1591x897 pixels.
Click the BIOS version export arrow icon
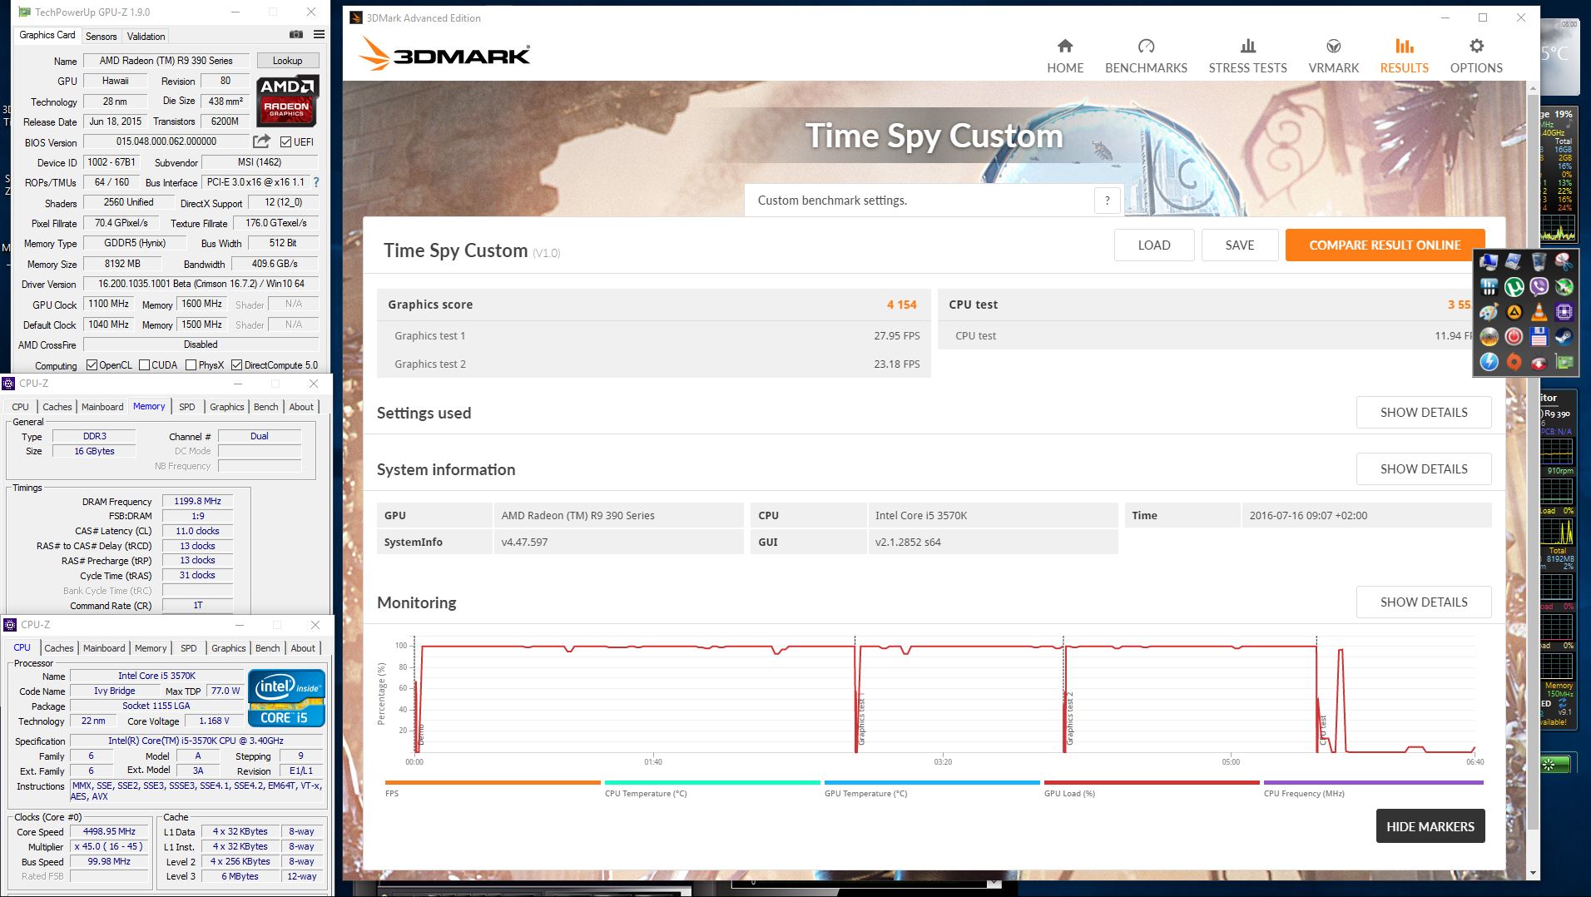[x=261, y=141]
